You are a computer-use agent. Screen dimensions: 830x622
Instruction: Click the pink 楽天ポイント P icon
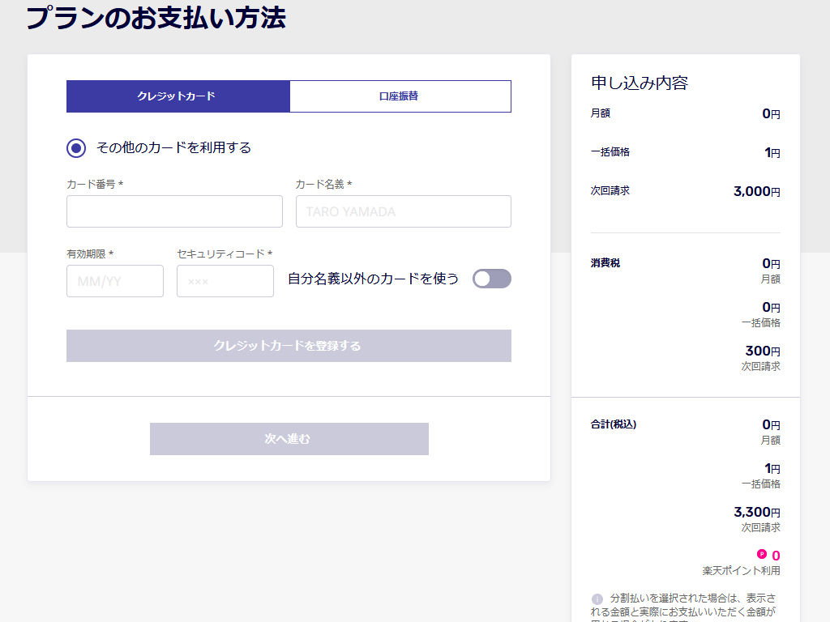[x=762, y=554]
